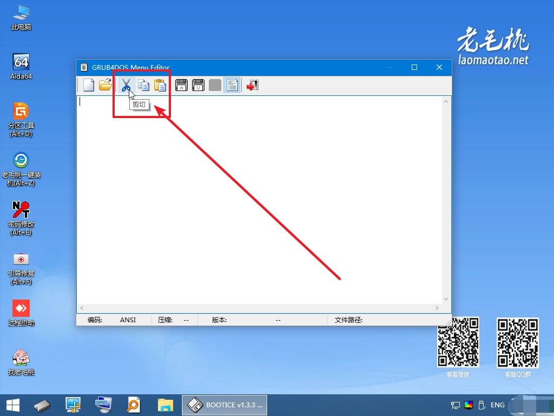Select 密码修改 (Alt+E) desktop icon
This screenshot has height=416, width=554.
[21, 218]
